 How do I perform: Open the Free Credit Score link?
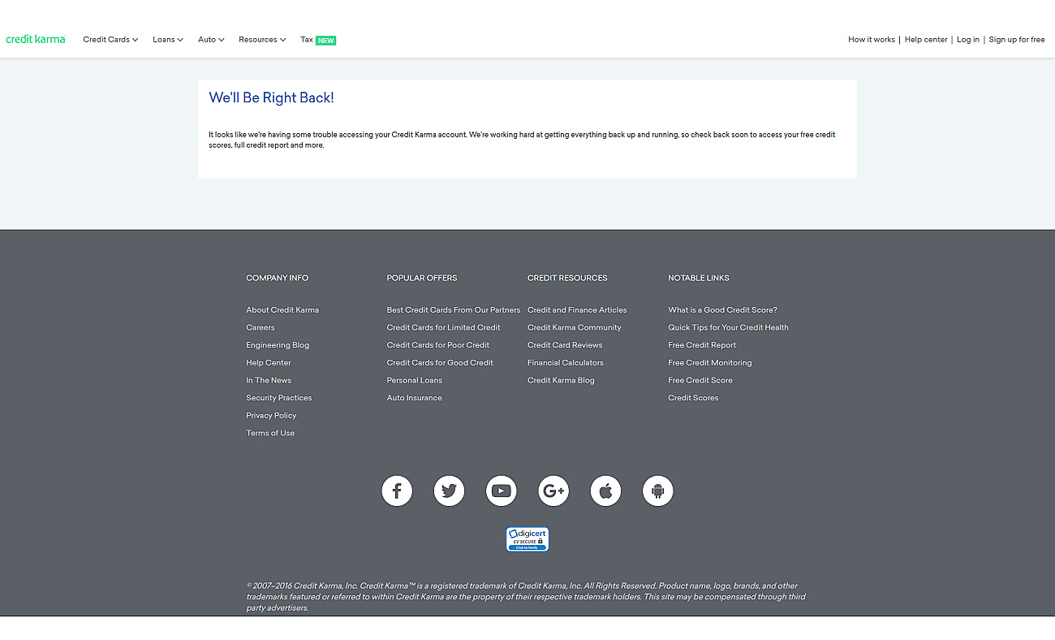(700, 381)
